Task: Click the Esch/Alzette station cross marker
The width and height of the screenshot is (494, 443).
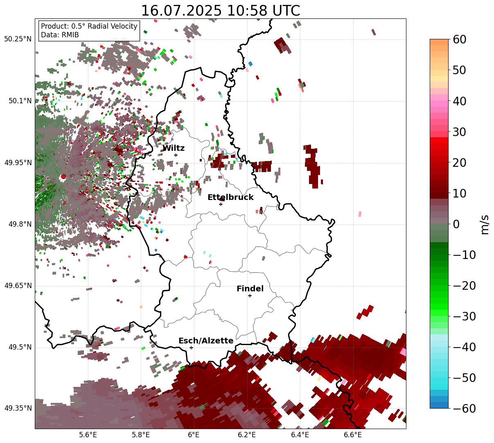Action: [x=191, y=348]
